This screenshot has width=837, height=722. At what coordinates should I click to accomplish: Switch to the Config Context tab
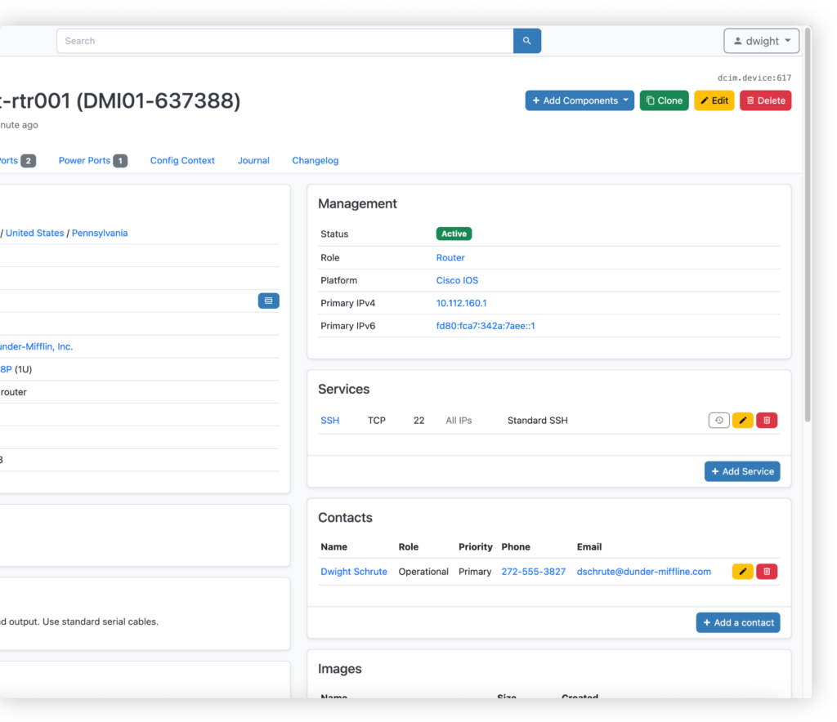point(182,160)
